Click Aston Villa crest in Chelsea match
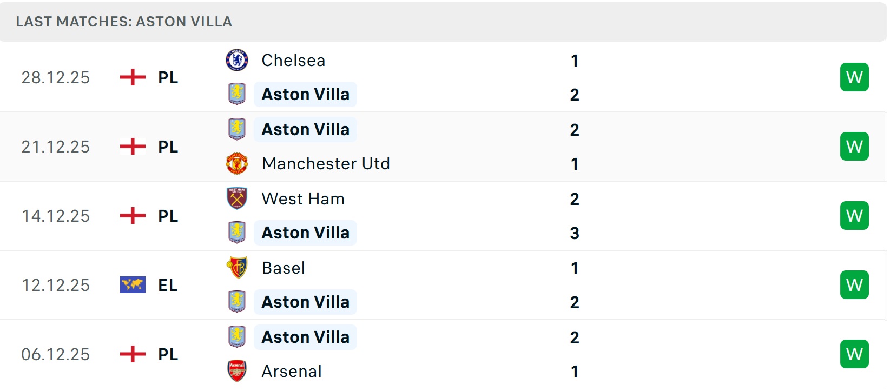Screen dimensions: 890x391 pyautogui.click(x=237, y=94)
